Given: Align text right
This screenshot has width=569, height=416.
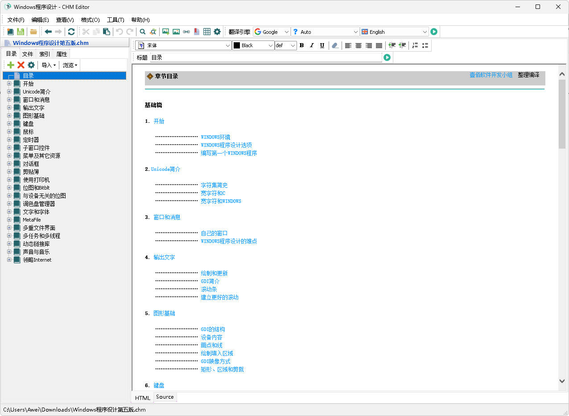Looking at the screenshot, I should (x=369, y=45).
